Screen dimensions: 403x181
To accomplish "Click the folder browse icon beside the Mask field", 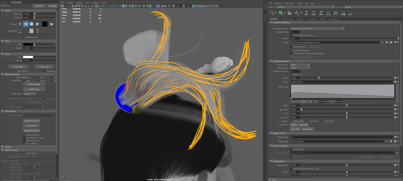I will [x=391, y=42].
